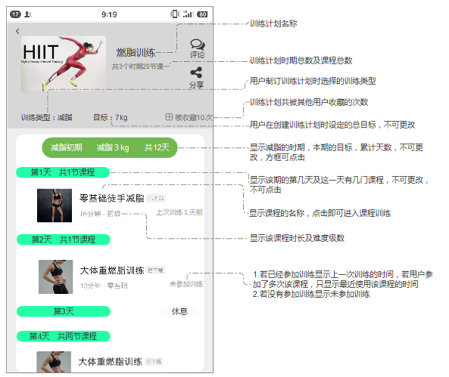Open the 大体重燃脂训练 thumbnail under 第2天
Screen dimensions: 449x377
point(55,277)
